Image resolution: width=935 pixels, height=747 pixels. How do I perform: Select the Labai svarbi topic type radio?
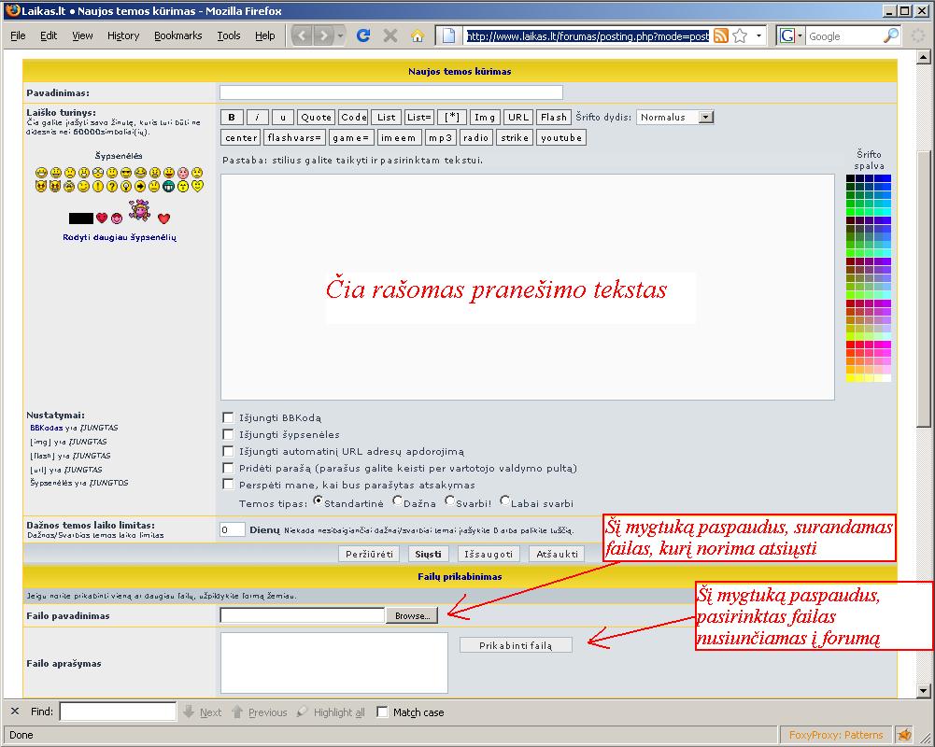tap(504, 501)
